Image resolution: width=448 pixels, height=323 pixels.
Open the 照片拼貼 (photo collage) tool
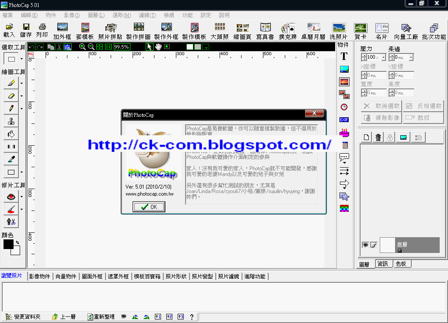tap(110, 31)
